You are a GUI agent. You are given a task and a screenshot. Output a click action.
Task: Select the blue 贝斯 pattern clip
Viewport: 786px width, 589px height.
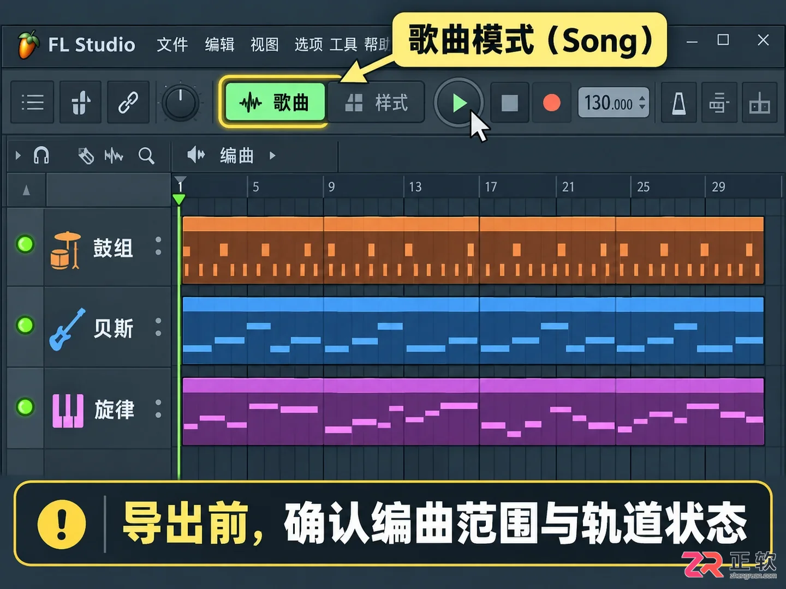click(x=473, y=330)
